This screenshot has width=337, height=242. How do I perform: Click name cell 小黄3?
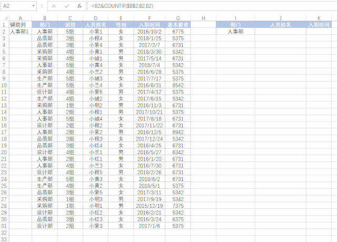96,179
